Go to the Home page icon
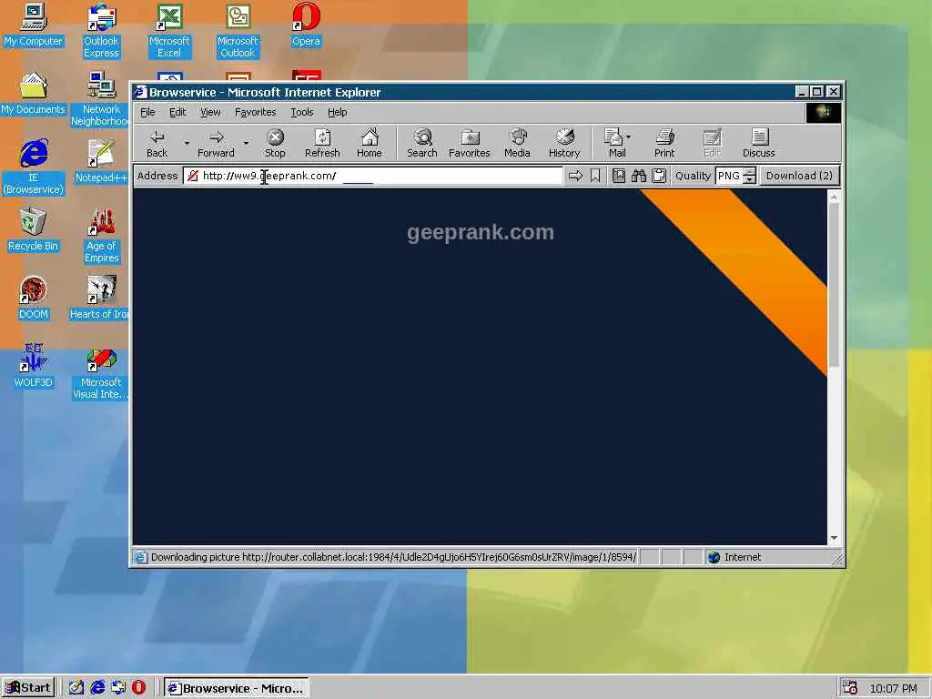This screenshot has width=932, height=699. [370, 144]
